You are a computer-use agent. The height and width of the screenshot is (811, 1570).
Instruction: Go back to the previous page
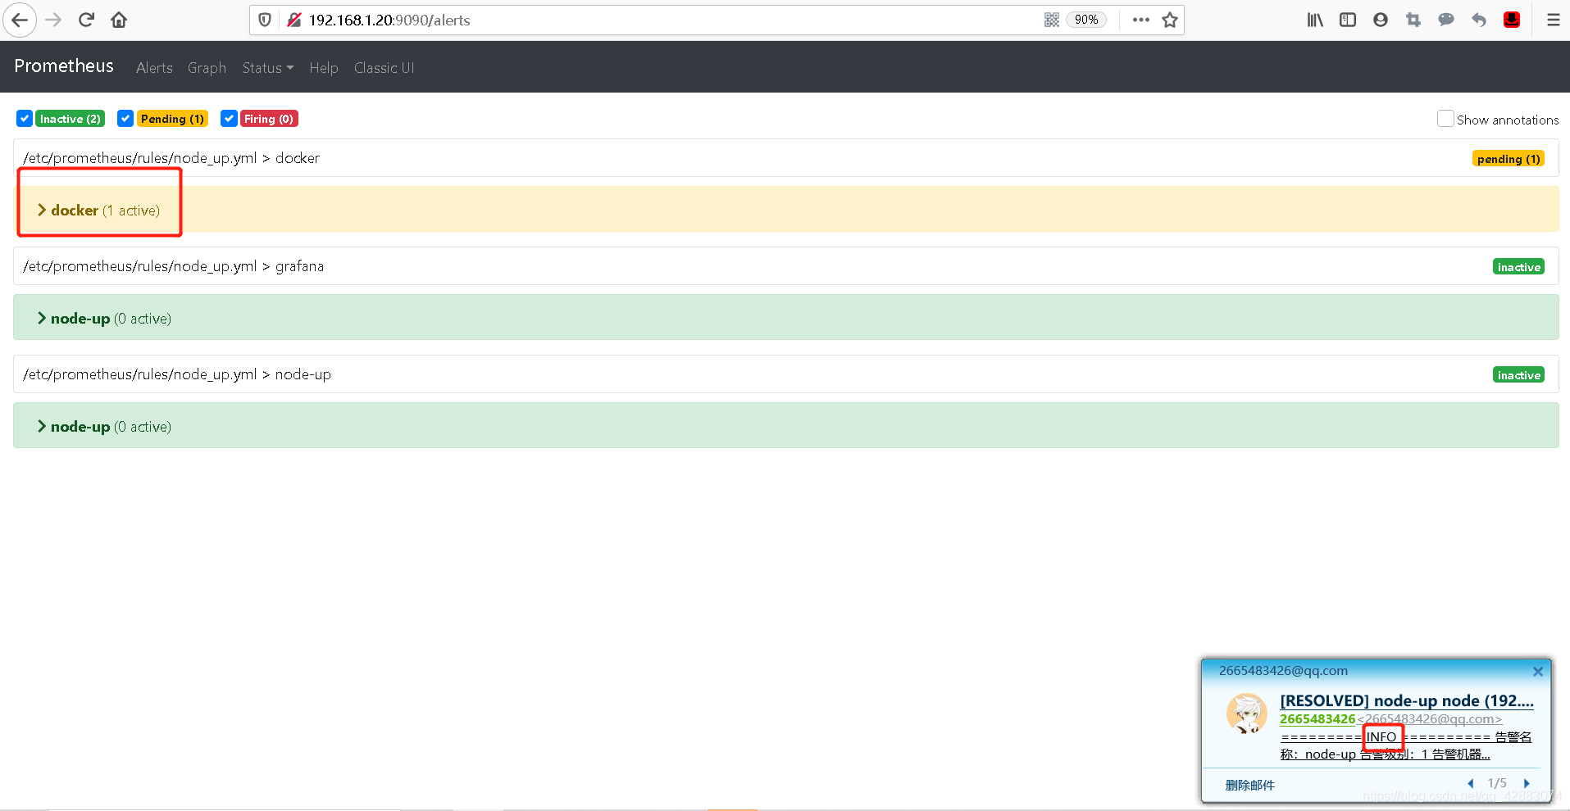20,20
